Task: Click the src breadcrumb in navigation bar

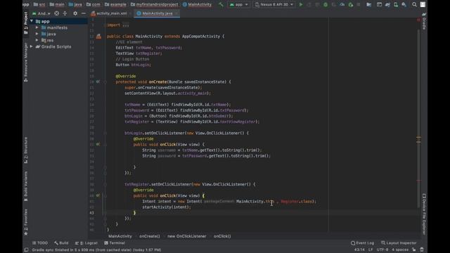Action: tap(39, 5)
